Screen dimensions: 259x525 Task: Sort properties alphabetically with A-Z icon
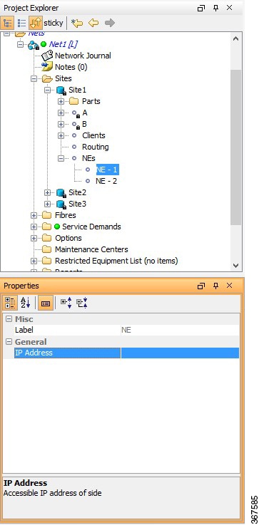(26, 303)
